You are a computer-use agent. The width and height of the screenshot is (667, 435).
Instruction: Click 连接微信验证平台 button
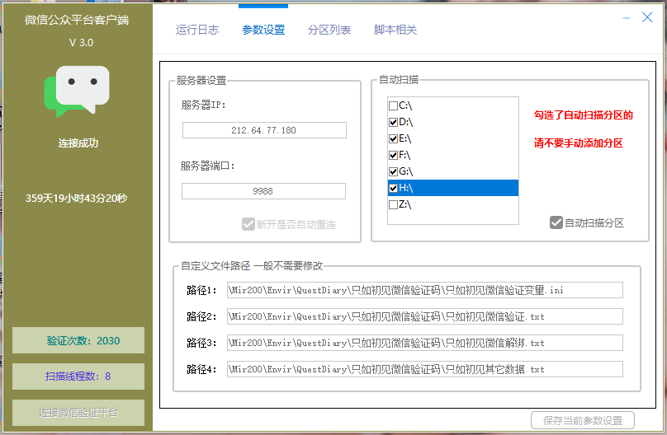pyautogui.click(x=78, y=413)
